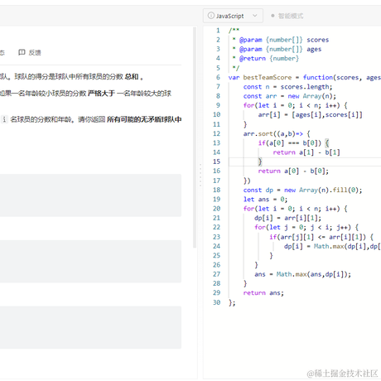Click the line 'for(let j = 0; j < i; j++) {'
Viewport: 381px width, 381px height.
pos(306,228)
